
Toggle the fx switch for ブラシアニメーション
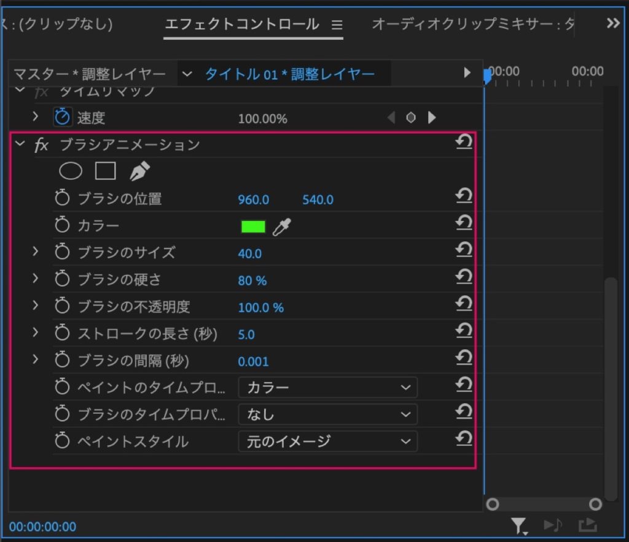click(x=41, y=145)
